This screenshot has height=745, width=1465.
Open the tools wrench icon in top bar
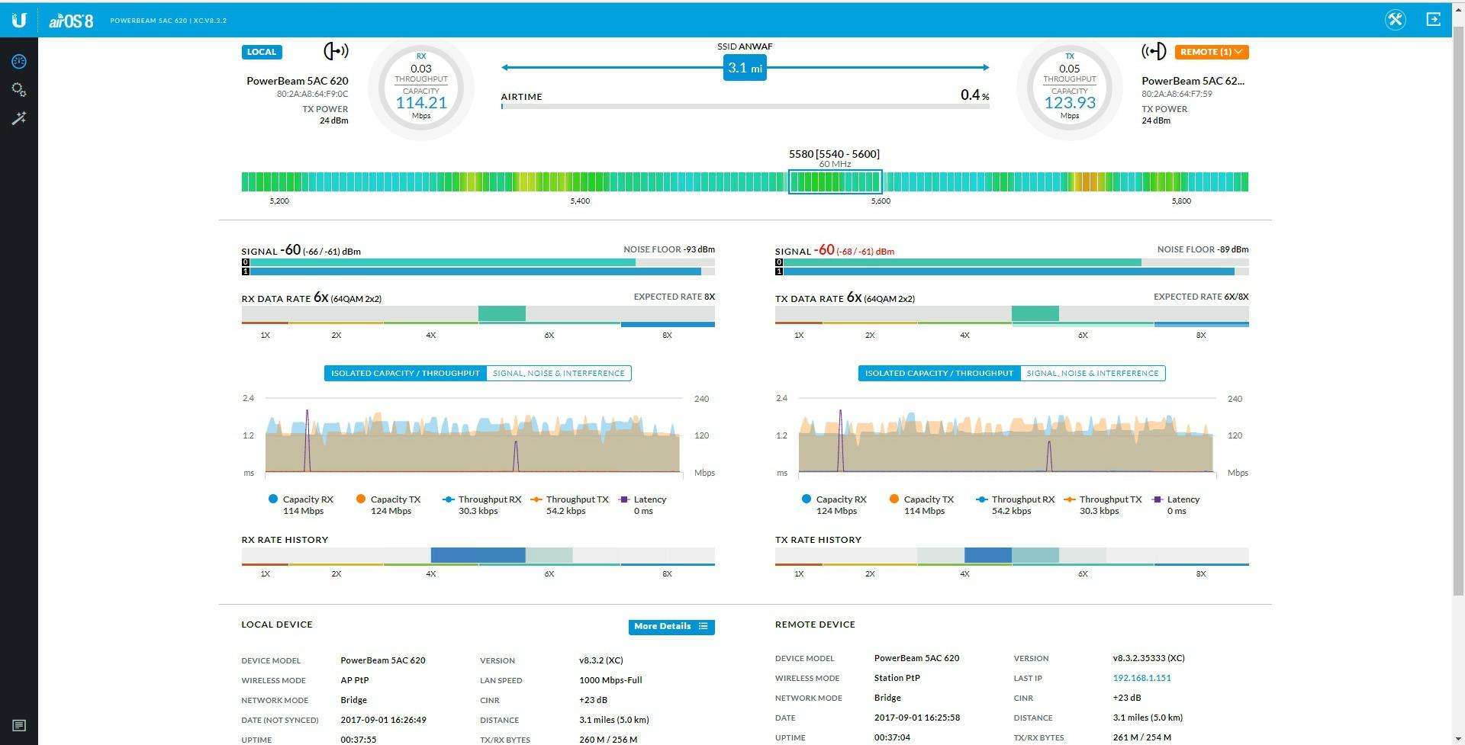tap(1396, 20)
